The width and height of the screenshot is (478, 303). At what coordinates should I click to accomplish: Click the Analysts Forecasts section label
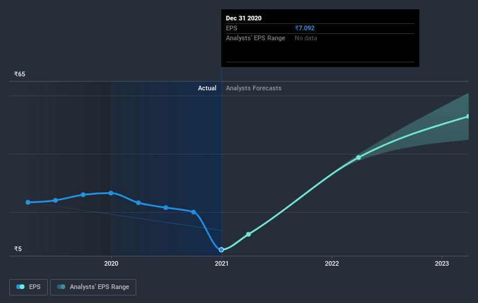(x=254, y=88)
